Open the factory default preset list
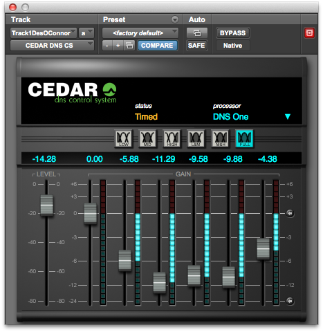This screenshot has width=323, height=332. pos(140,33)
